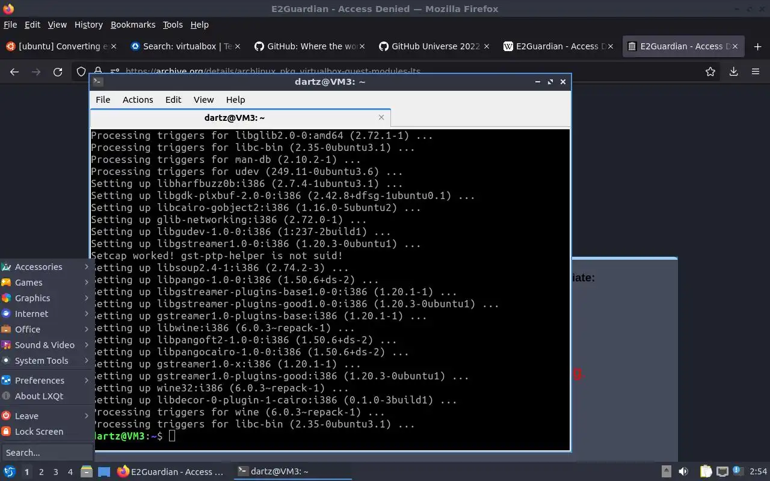Open the removable media eject icon
This screenshot has width=770, height=481.
tap(666, 471)
